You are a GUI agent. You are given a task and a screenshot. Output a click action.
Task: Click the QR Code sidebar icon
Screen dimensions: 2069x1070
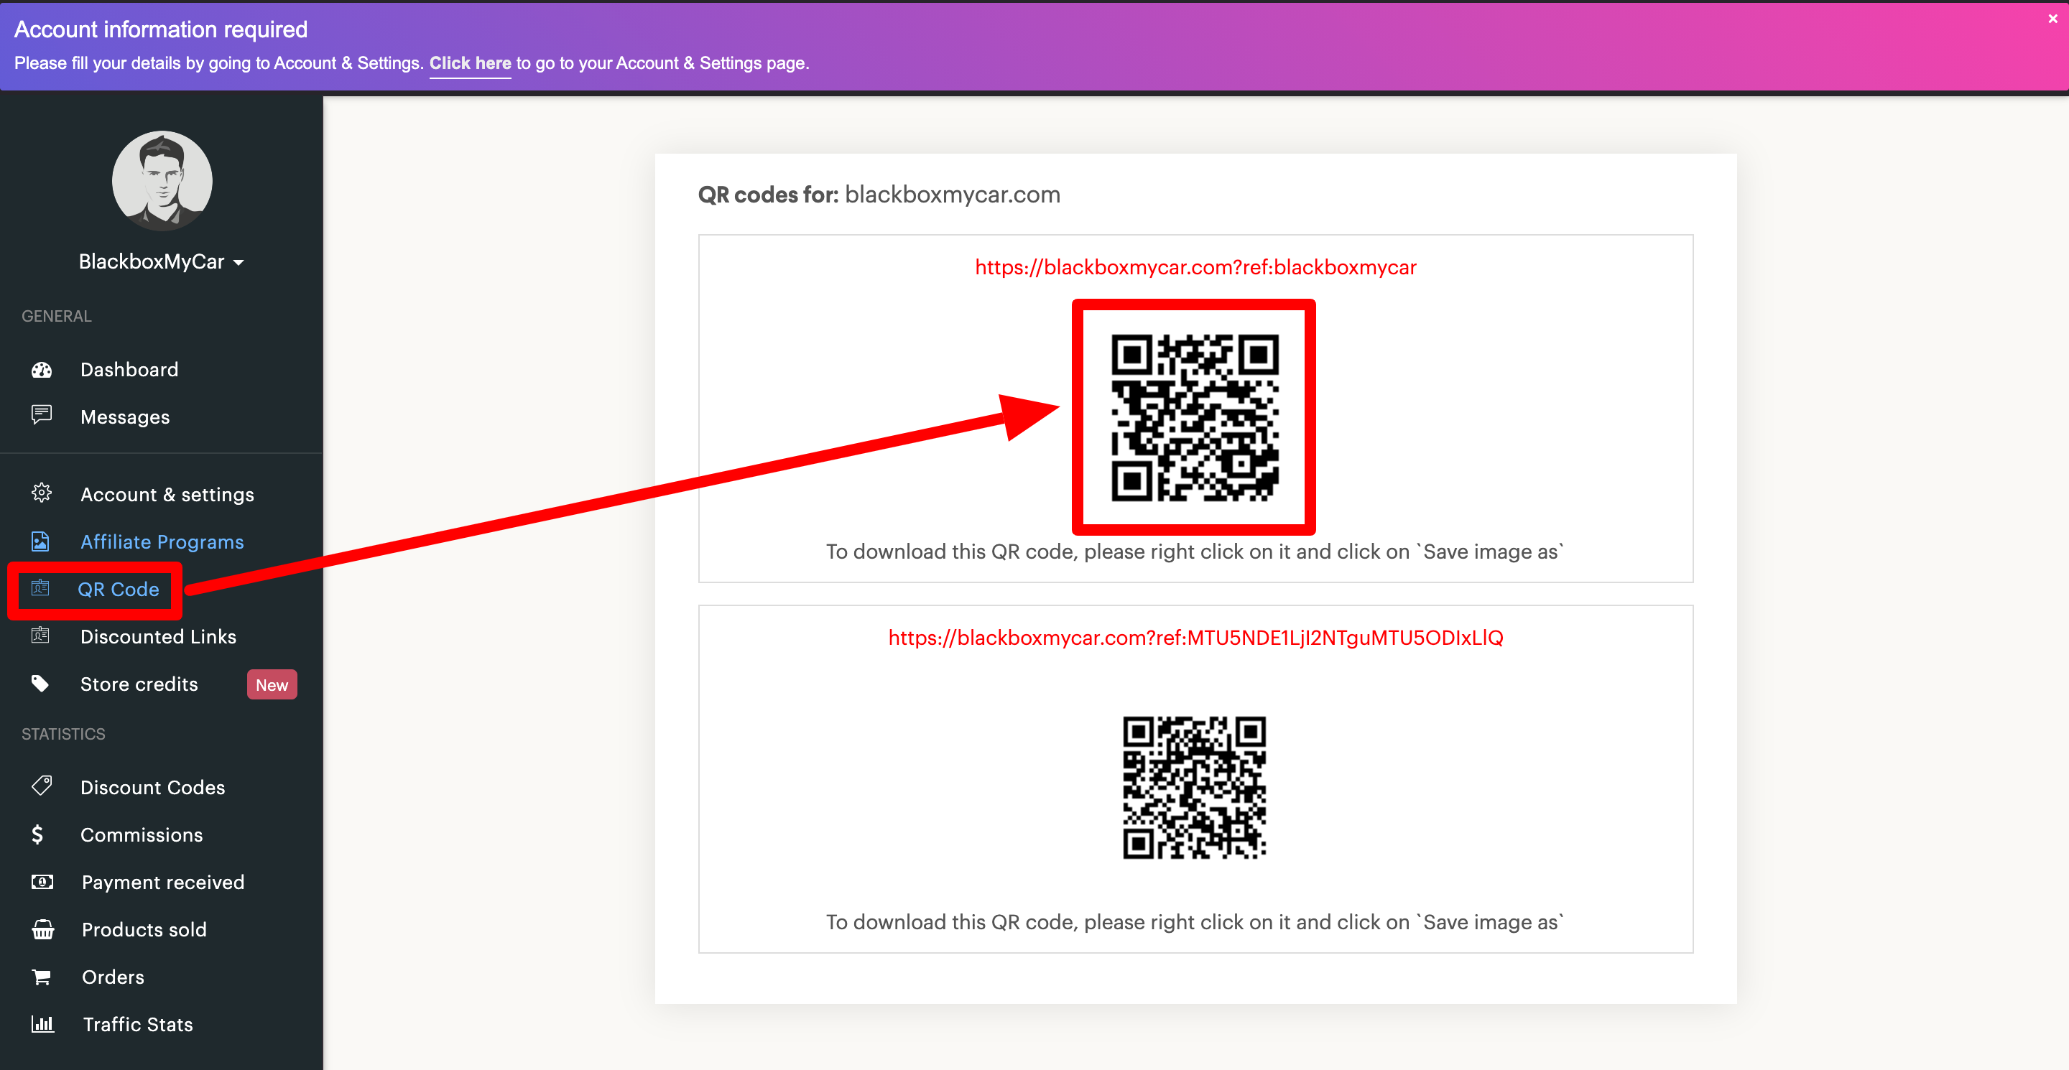[40, 588]
